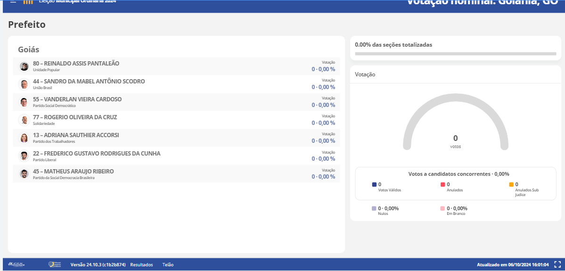Open the Telão footer link

click(x=168, y=264)
